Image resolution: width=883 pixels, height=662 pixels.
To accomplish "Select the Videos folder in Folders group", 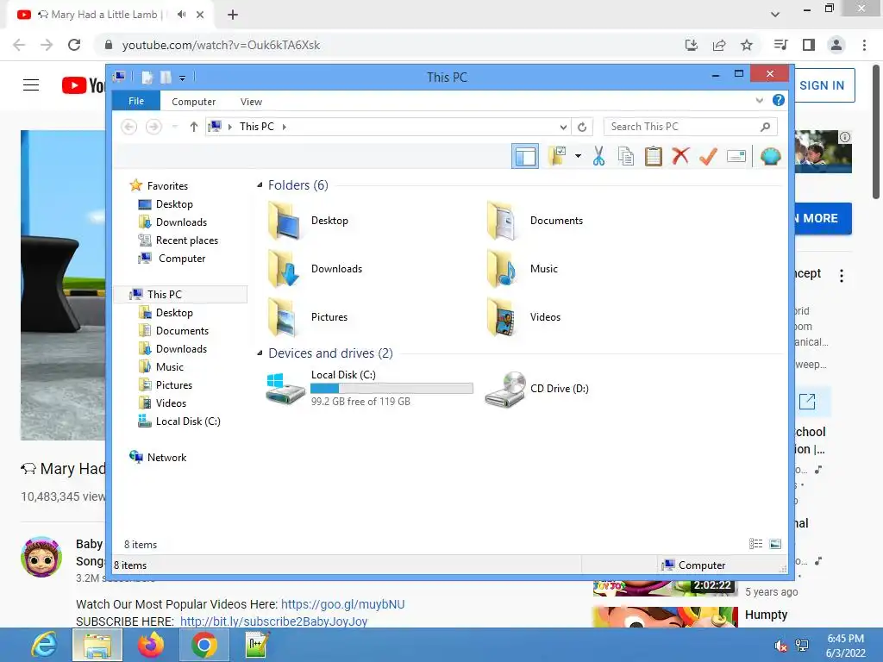I will [523, 317].
